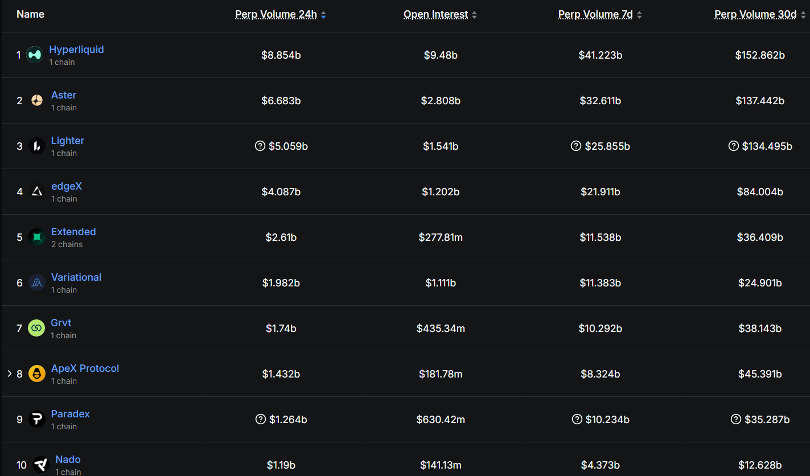810x476 pixels.
Task: Sort by Open Interest arrows
Action: click(475, 15)
